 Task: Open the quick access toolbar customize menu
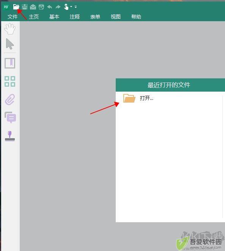point(76,7)
